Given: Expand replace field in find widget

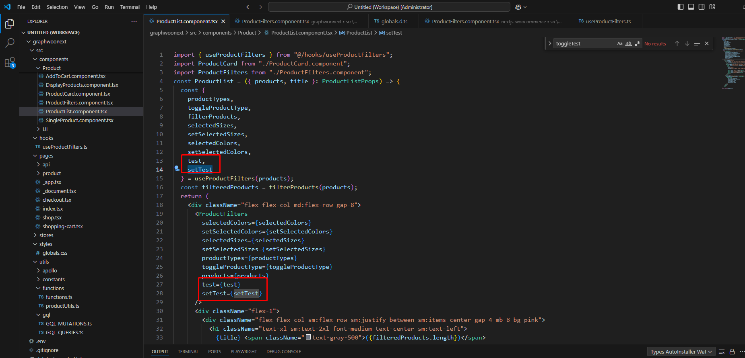Looking at the screenshot, I should tap(550, 43).
